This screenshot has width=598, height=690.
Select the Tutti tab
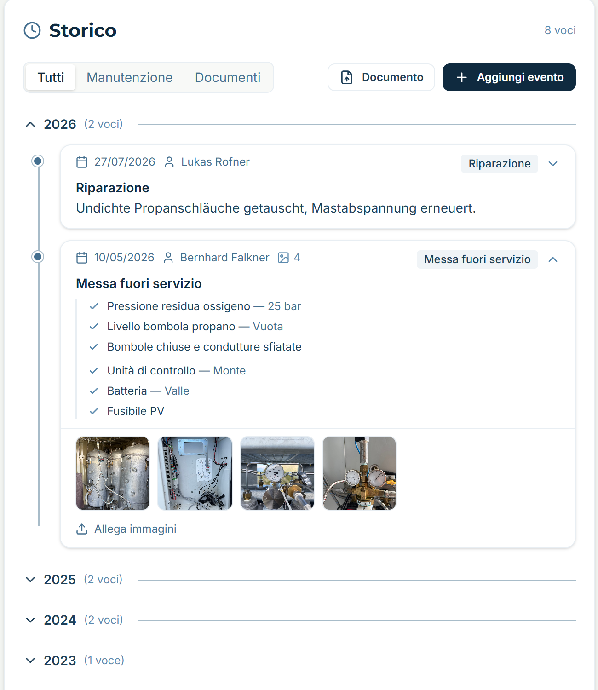pyautogui.click(x=51, y=77)
